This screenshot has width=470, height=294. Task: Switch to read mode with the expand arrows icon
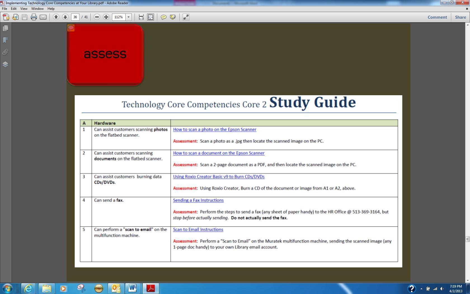186,17
